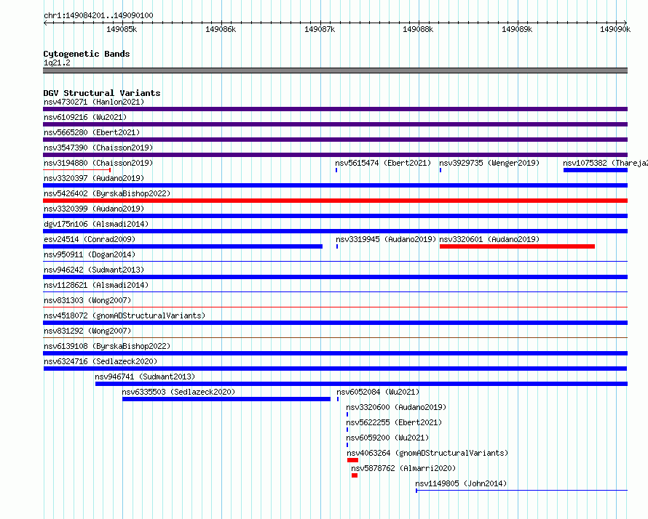Click the nsv1128621 (Alsmadi2014) label
648x519 pixels.
point(96,285)
